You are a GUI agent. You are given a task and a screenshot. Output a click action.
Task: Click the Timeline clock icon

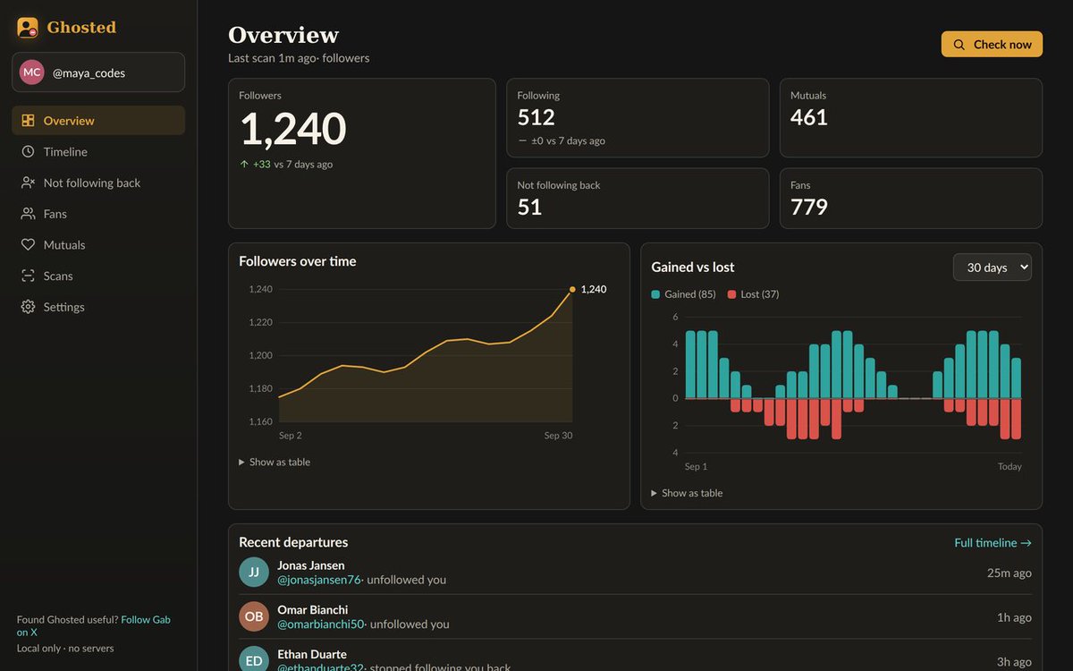[x=28, y=152]
